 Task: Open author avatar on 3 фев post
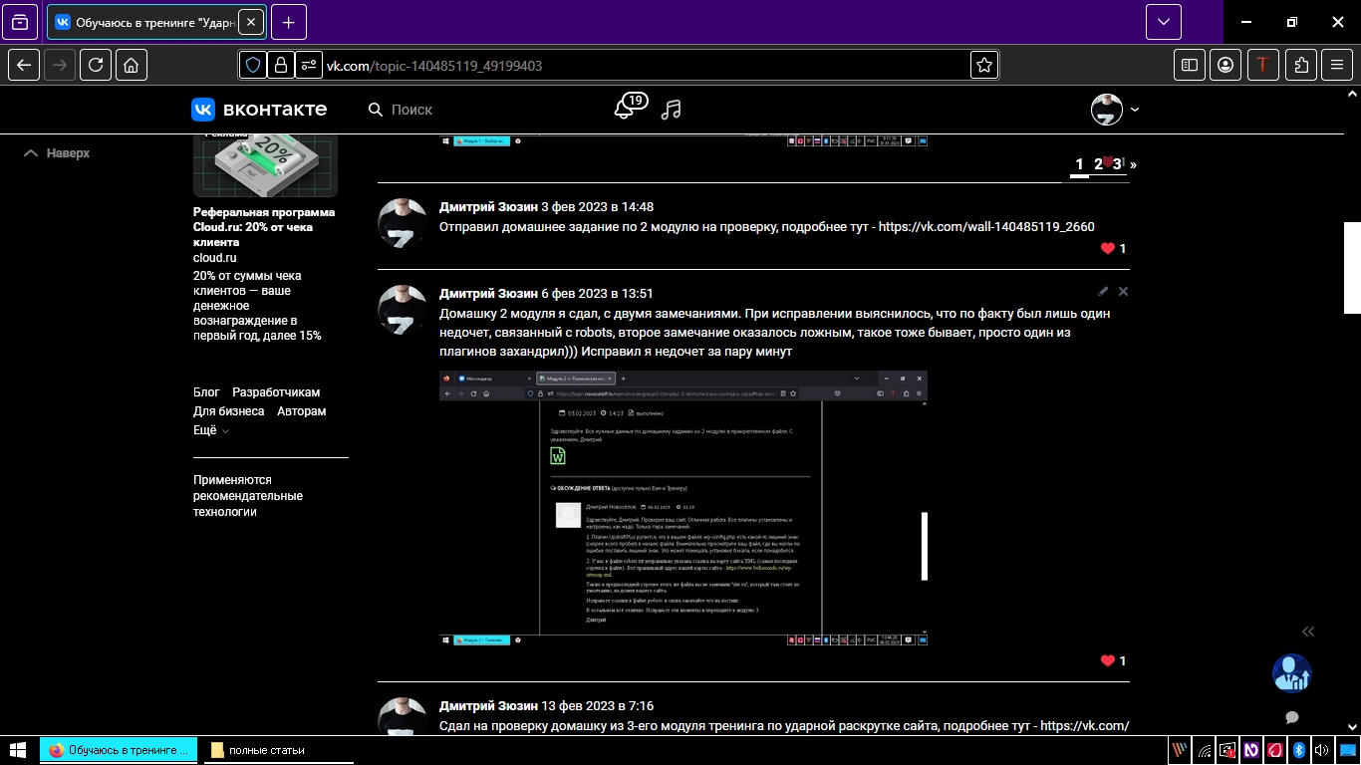click(403, 223)
